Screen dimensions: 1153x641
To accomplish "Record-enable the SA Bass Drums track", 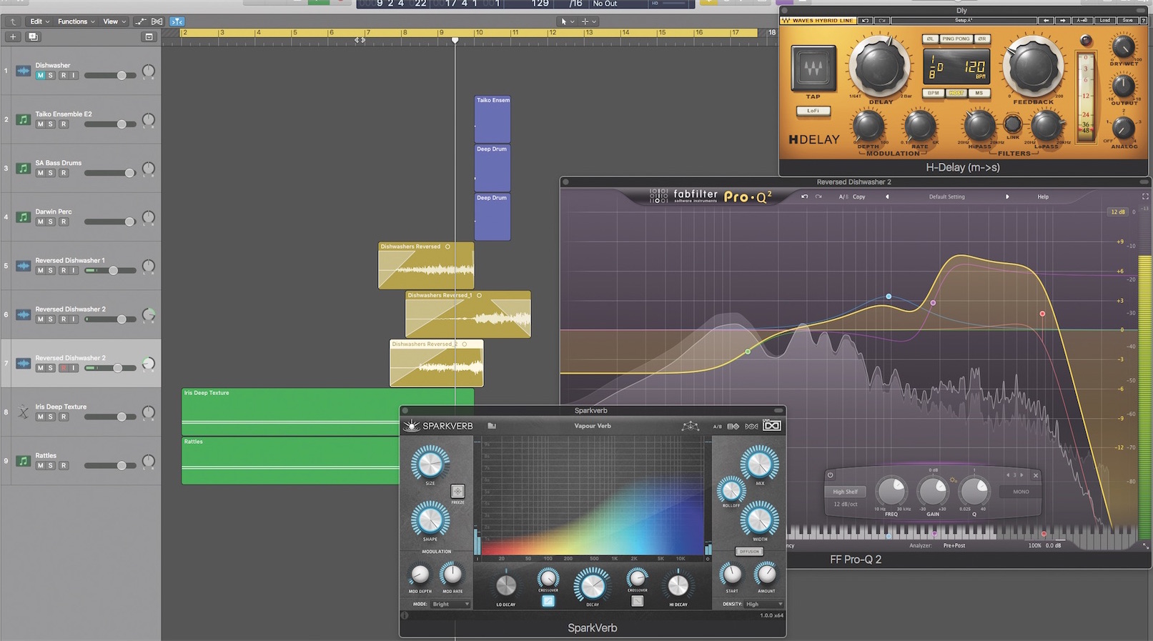I will pyautogui.click(x=63, y=173).
